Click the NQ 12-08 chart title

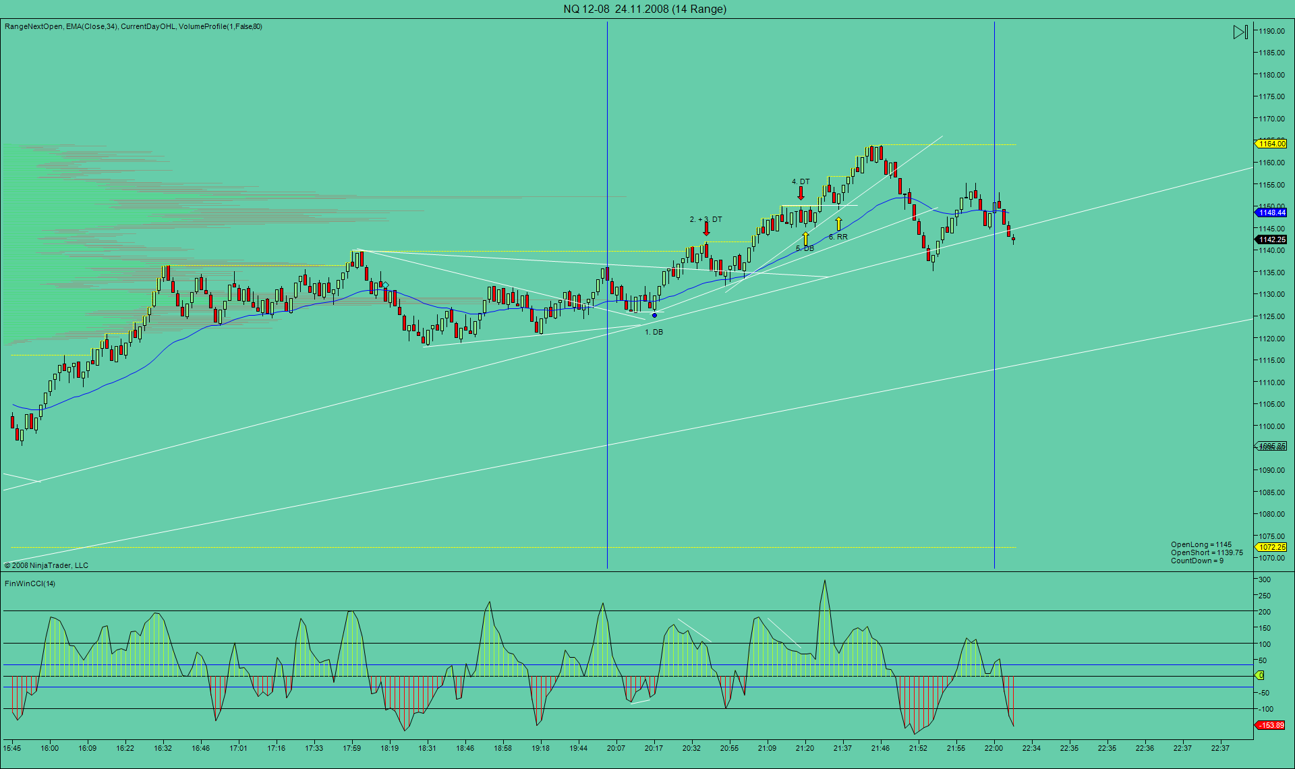(645, 9)
